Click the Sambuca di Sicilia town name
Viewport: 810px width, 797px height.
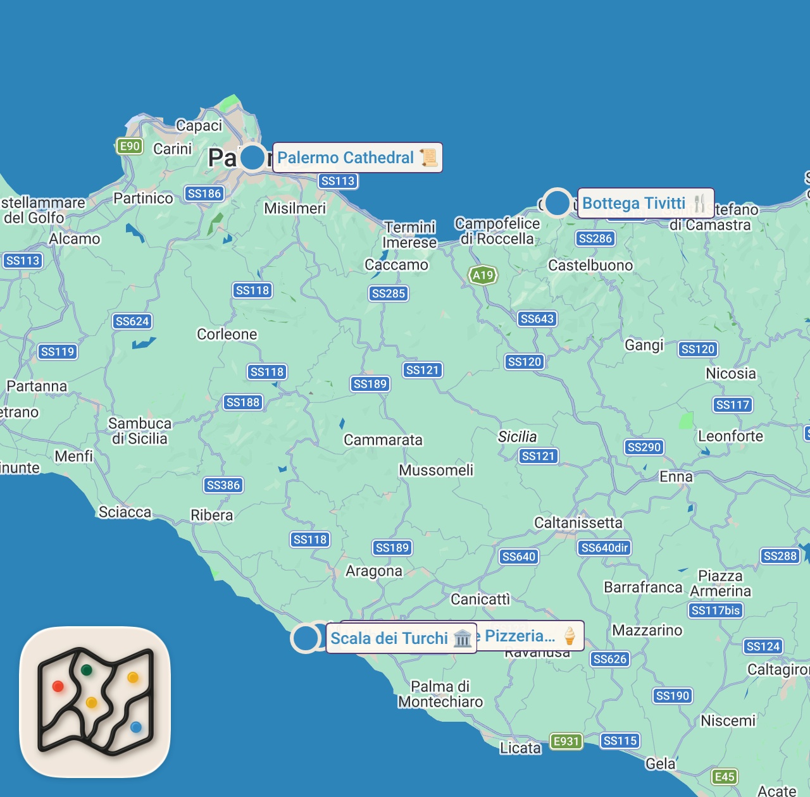(140, 431)
